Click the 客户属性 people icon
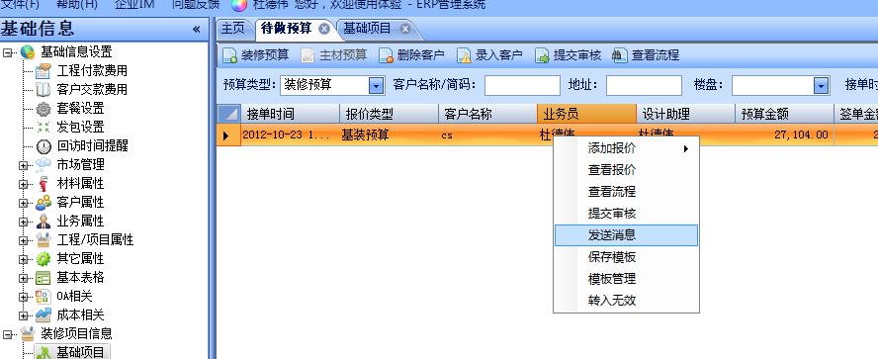Screen dimensions: 878x359 (44, 202)
